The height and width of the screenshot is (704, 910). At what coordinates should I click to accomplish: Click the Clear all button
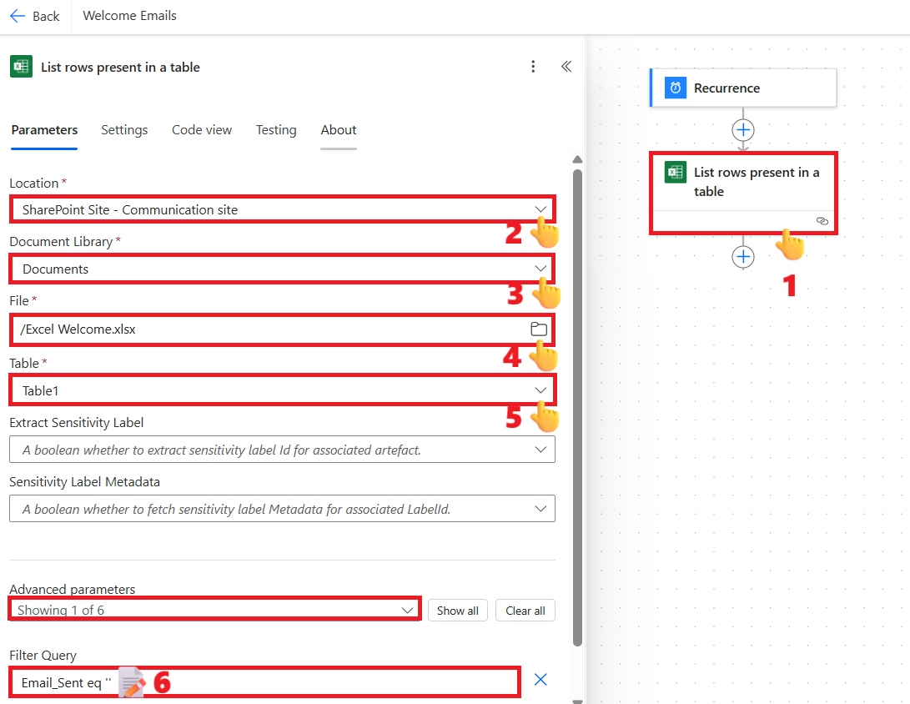click(525, 610)
